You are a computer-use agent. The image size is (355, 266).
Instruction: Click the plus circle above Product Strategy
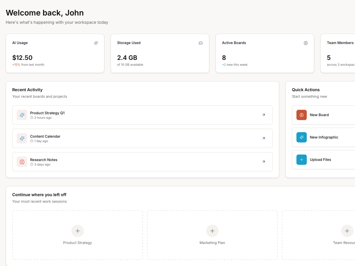point(77,231)
